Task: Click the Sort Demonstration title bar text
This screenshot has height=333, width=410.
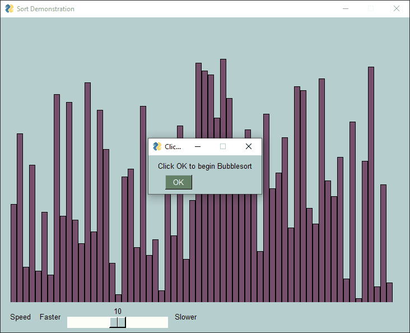Action: (x=45, y=8)
